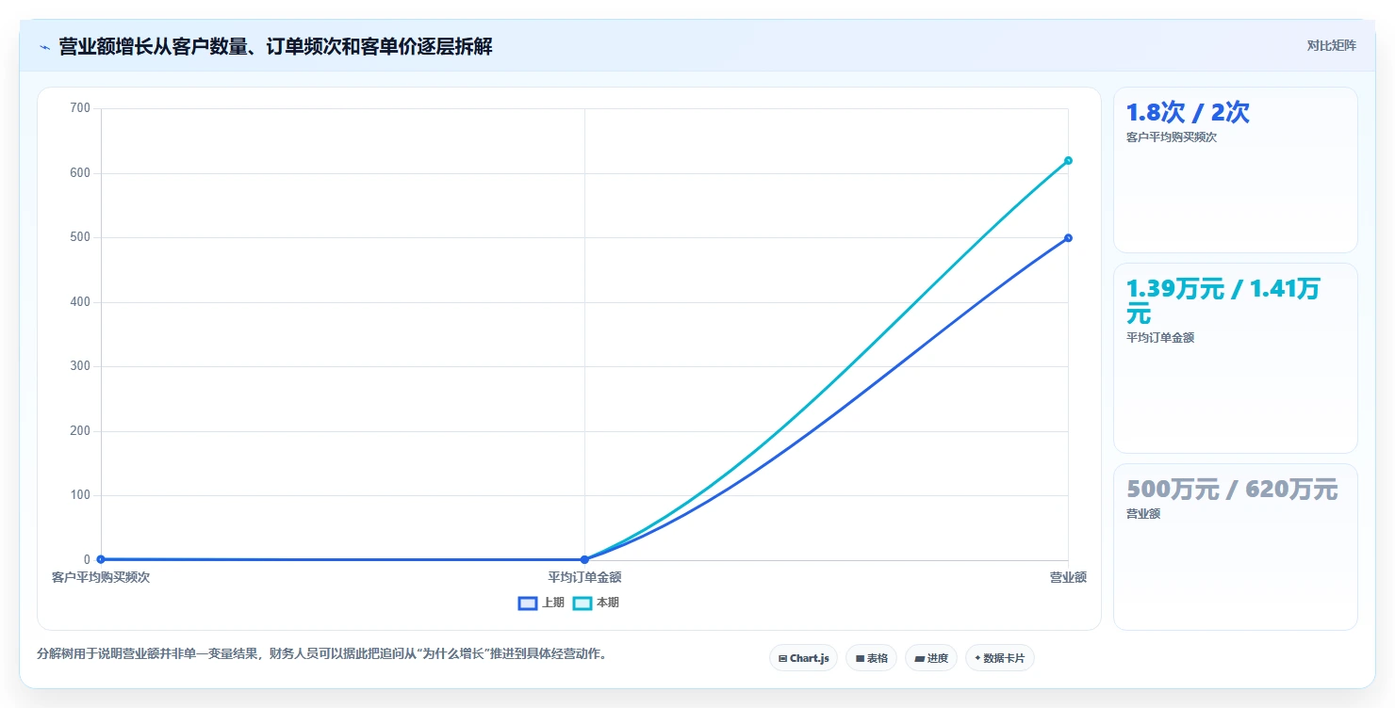The width and height of the screenshot is (1395, 708).
Task: Click the 1.39万元 / 1.41万元 card value
Action: (x=1223, y=301)
